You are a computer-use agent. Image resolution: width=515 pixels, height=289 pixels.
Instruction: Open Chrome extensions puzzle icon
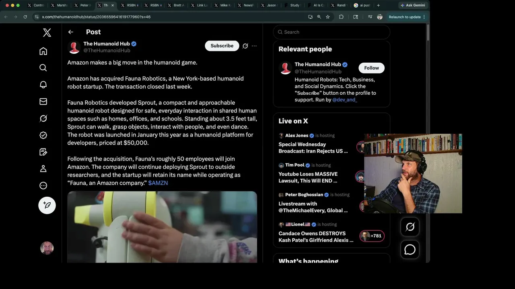[x=341, y=17]
